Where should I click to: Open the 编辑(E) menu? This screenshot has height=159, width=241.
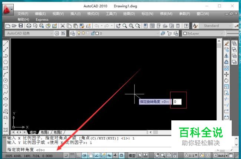click(40, 14)
